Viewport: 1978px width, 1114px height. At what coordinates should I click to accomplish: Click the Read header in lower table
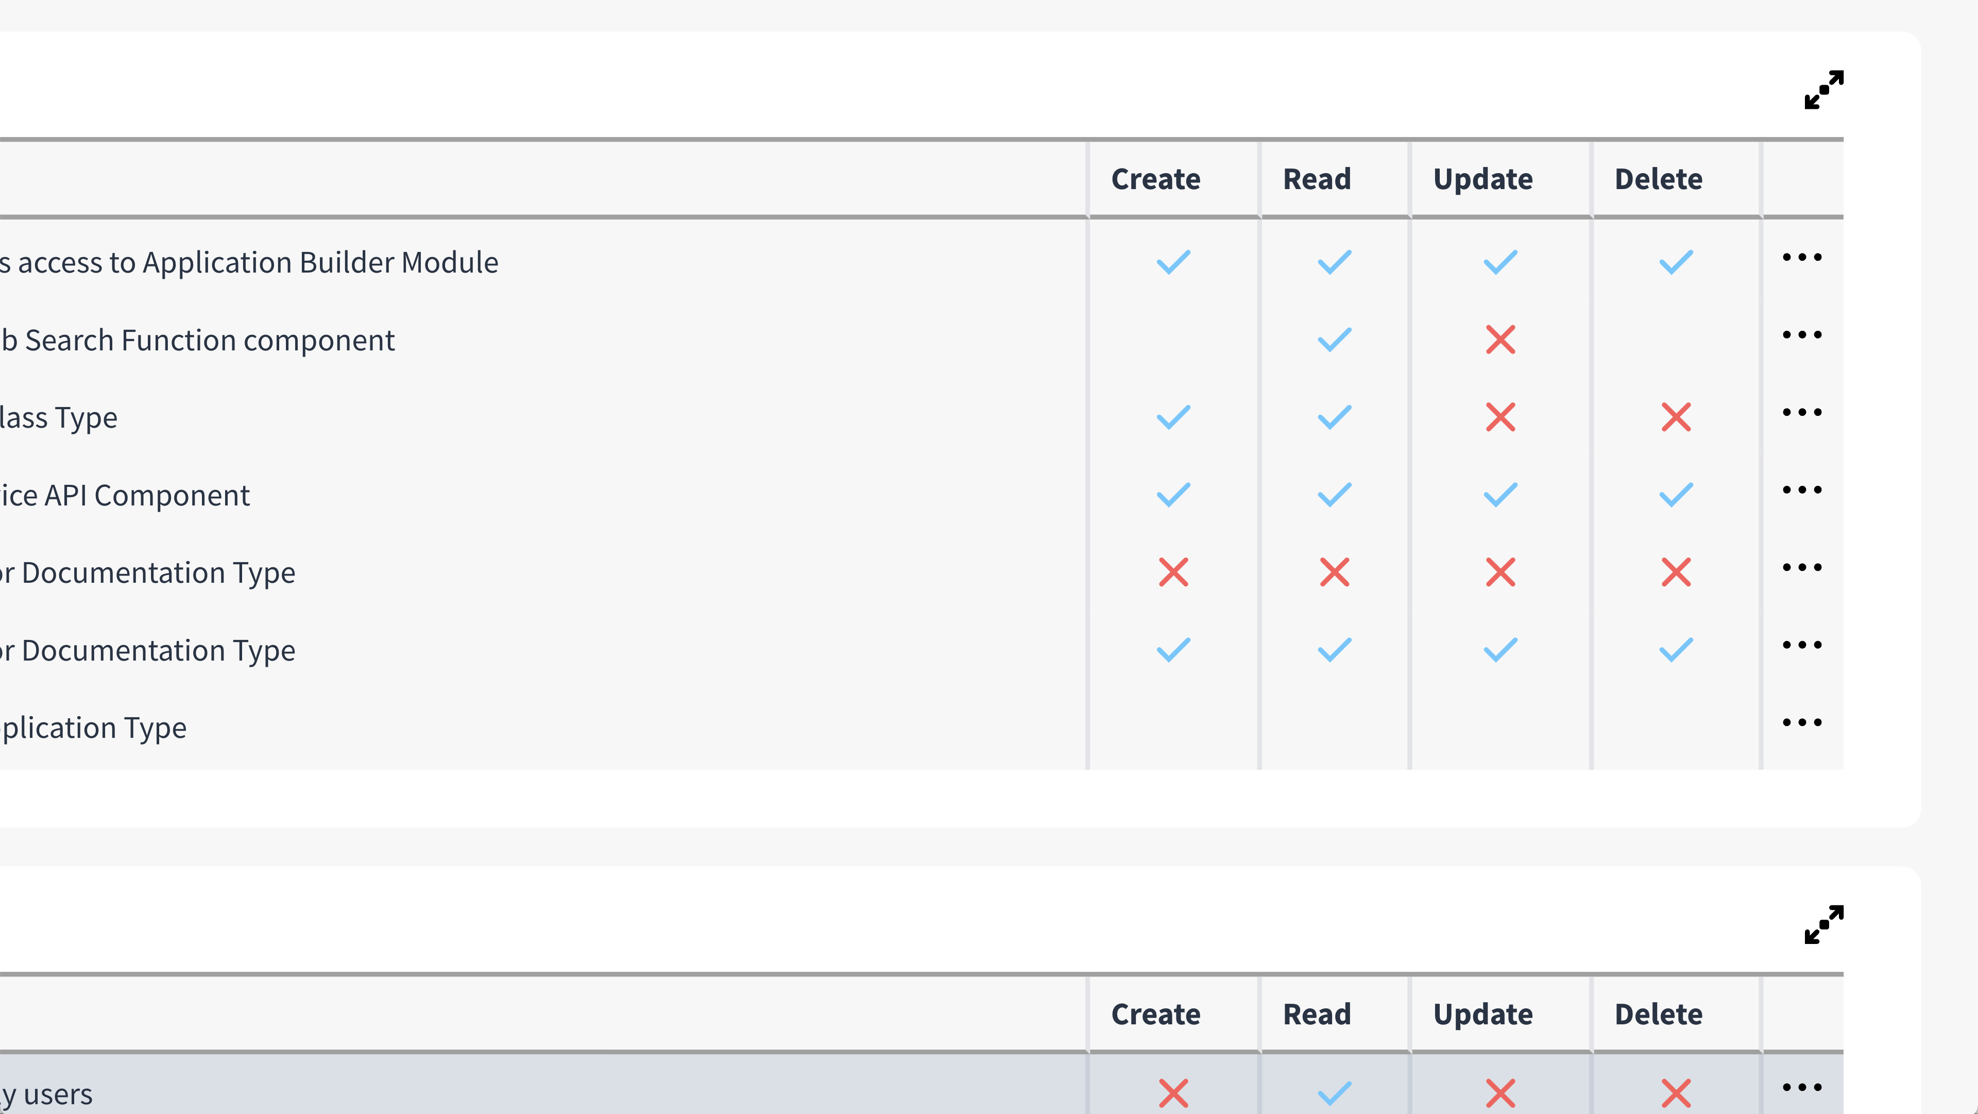(1317, 1014)
